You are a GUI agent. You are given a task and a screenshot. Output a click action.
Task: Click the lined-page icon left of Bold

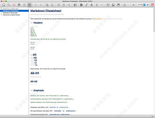click(75, 5)
